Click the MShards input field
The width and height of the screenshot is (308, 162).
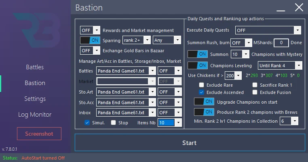tap(281, 43)
